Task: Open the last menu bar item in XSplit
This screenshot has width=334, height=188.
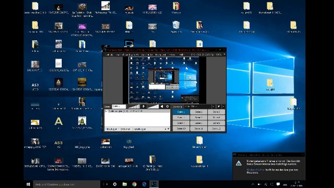Action: point(182,55)
